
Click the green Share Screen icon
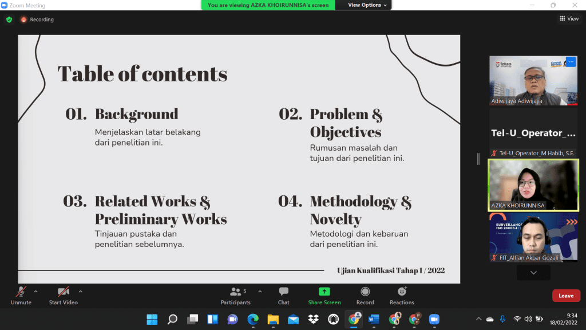[x=324, y=292]
